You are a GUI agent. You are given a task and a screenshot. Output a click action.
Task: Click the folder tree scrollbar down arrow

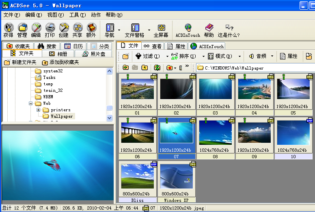(109, 117)
